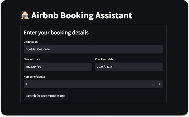Place cursor on word Colorado in destination

(x=44, y=49)
